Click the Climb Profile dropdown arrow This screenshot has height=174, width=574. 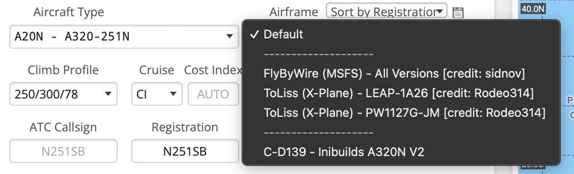point(108,94)
